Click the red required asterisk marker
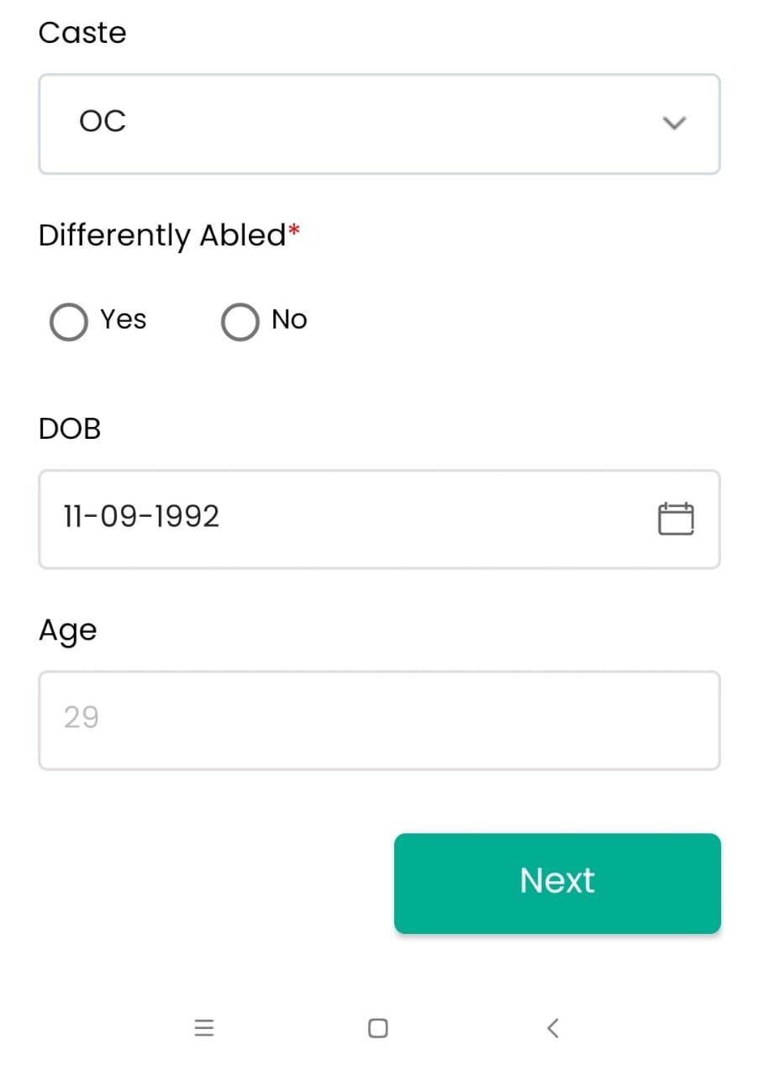Image resolution: width=759 pixels, height=1076 pixels. pyautogui.click(x=293, y=231)
